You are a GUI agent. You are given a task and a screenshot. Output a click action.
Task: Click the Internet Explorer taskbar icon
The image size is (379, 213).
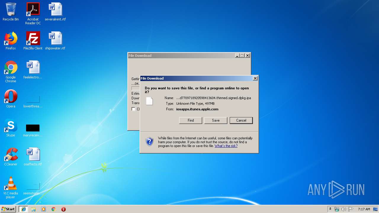tap(24, 209)
